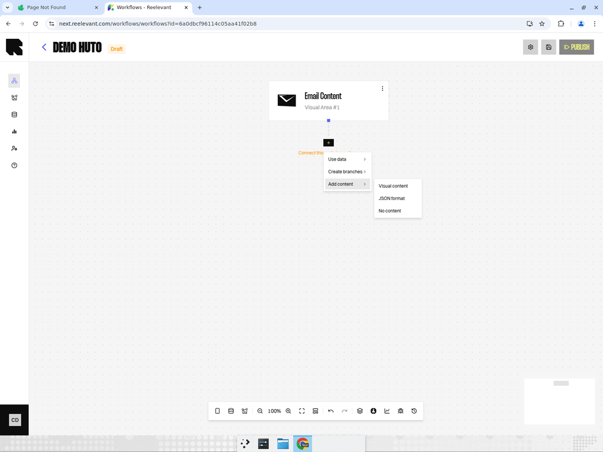The width and height of the screenshot is (603, 452).
Task: Publish the workflow
Action: point(577,47)
